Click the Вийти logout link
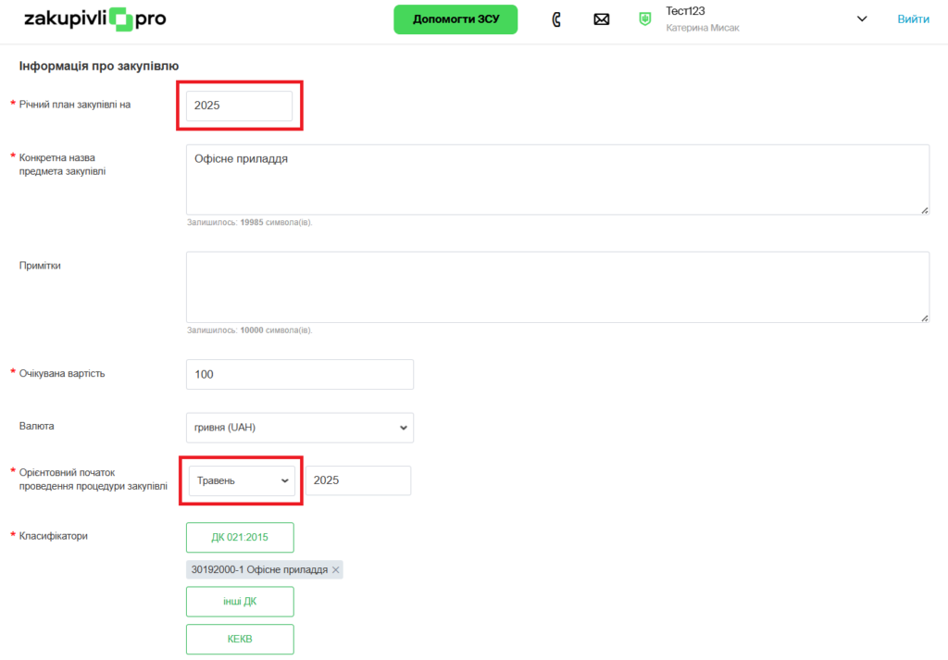The height and width of the screenshot is (660, 948). click(913, 19)
